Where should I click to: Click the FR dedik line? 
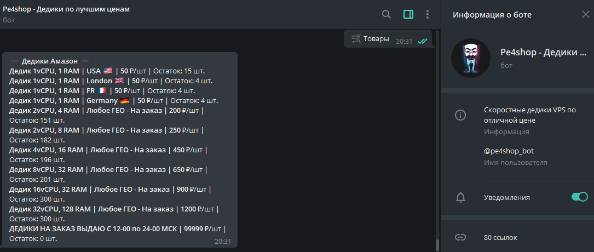pyautogui.click(x=102, y=90)
